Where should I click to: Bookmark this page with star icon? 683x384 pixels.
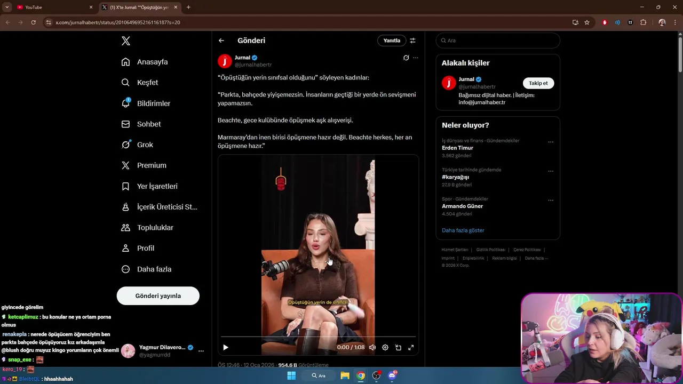pyautogui.click(x=587, y=22)
